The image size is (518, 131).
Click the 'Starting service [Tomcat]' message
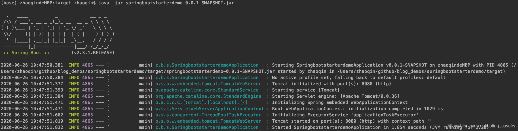(x=306, y=90)
